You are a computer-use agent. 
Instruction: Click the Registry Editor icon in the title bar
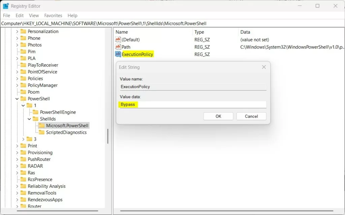5,6
